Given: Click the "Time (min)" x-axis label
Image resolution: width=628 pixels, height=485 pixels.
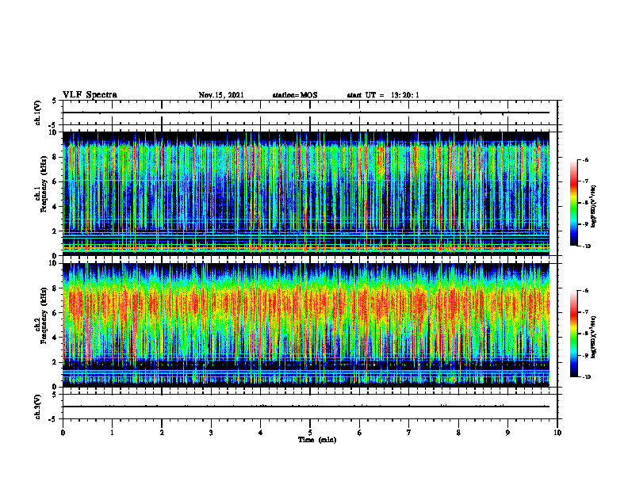Looking at the screenshot, I should 317,440.
